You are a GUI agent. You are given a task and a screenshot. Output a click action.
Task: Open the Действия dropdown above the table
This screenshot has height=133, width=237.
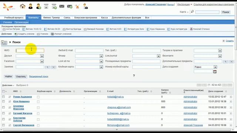(x=8, y=85)
